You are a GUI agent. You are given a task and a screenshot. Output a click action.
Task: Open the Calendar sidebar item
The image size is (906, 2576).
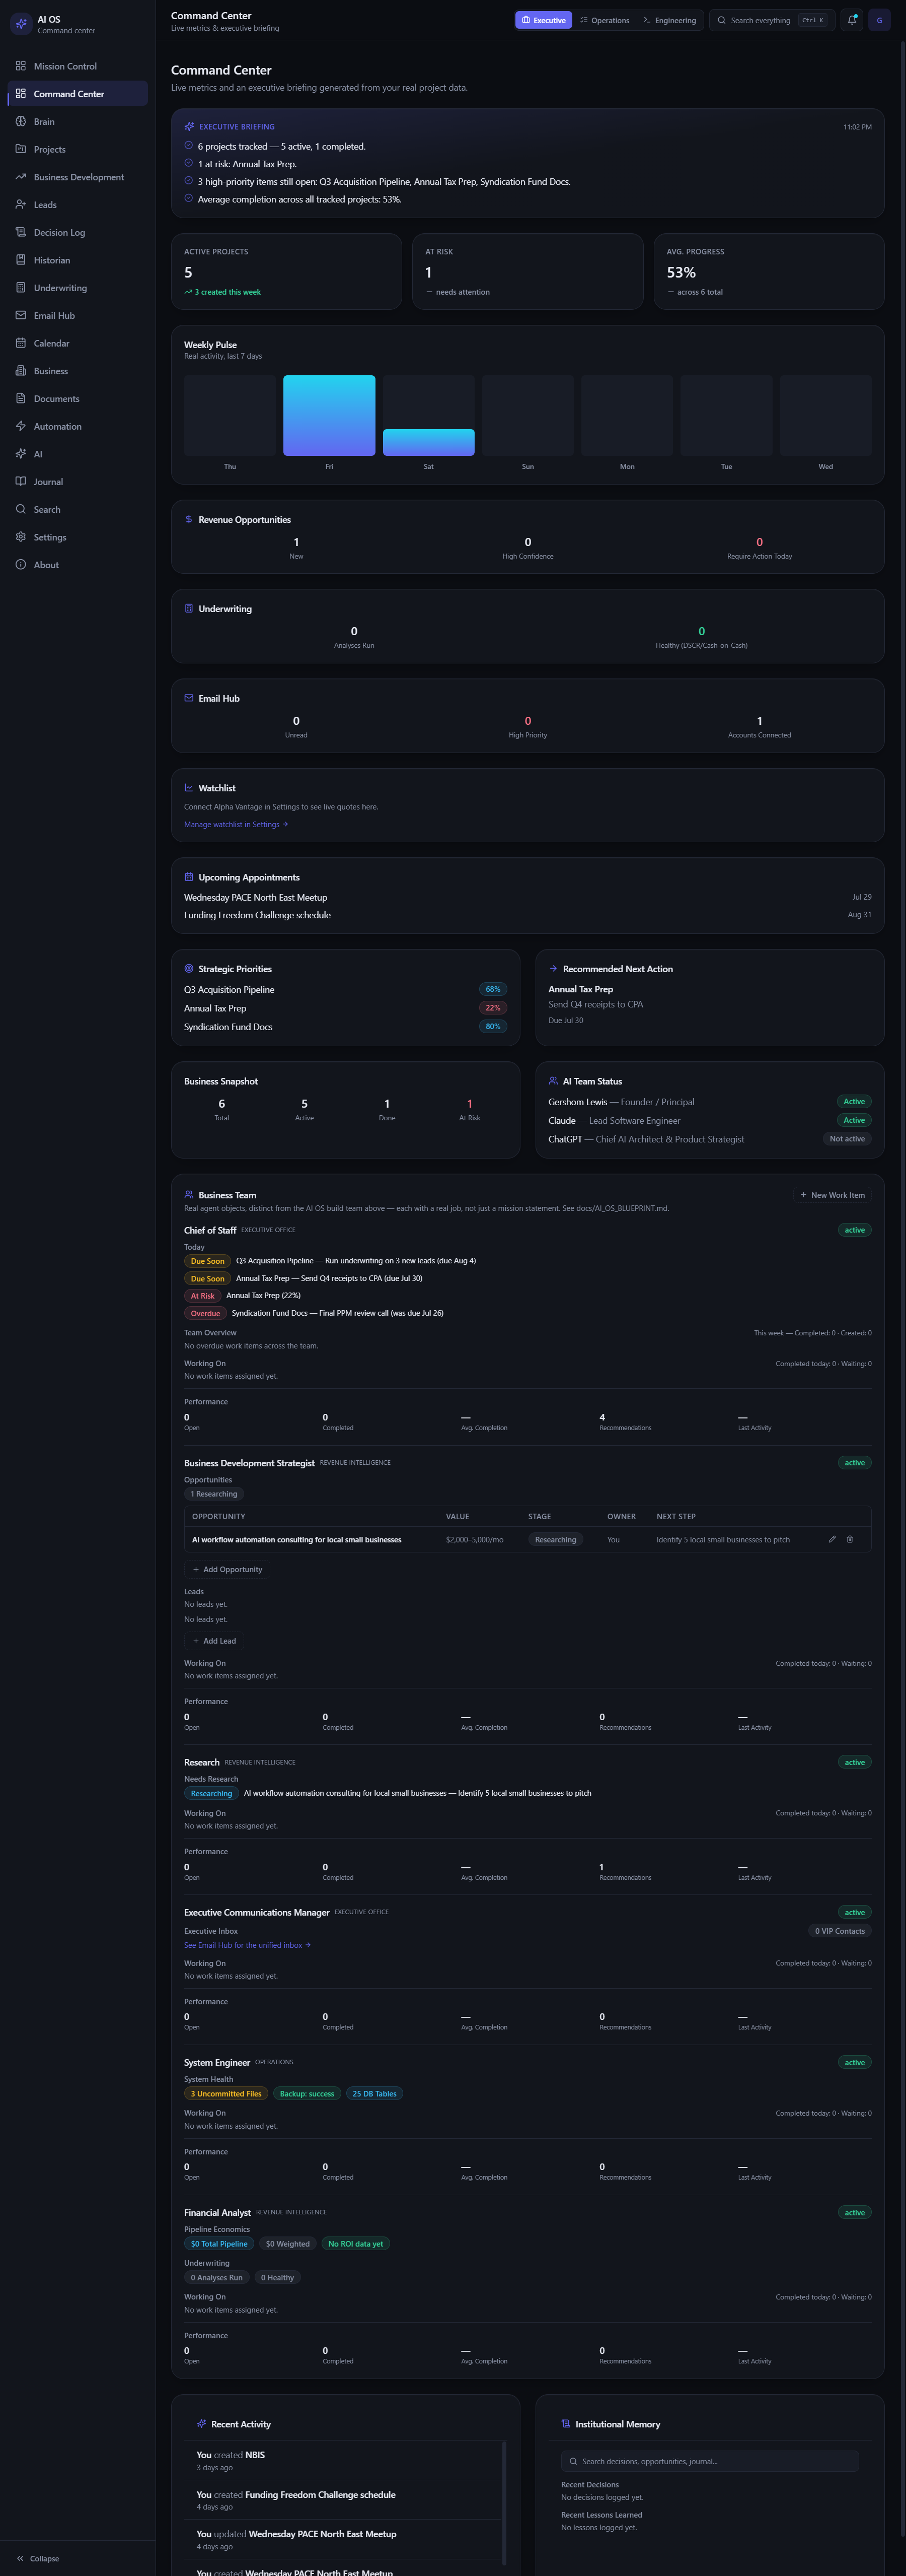pos(78,343)
